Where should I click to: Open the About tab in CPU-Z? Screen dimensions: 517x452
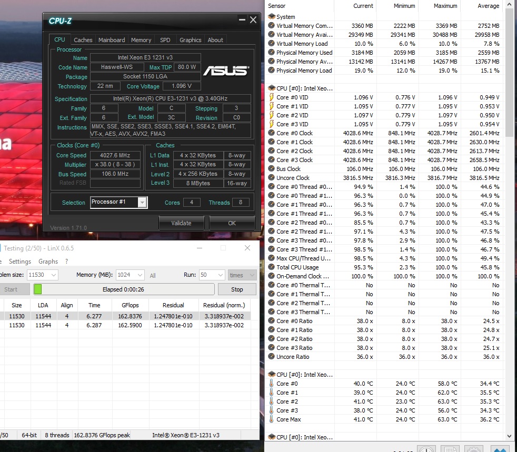click(x=215, y=40)
